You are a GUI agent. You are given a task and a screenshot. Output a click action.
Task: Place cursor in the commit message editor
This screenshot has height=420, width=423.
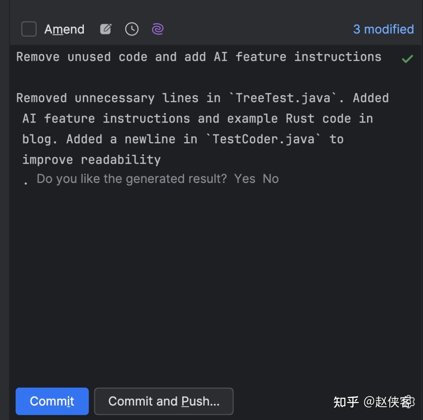pyautogui.click(x=196, y=235)
